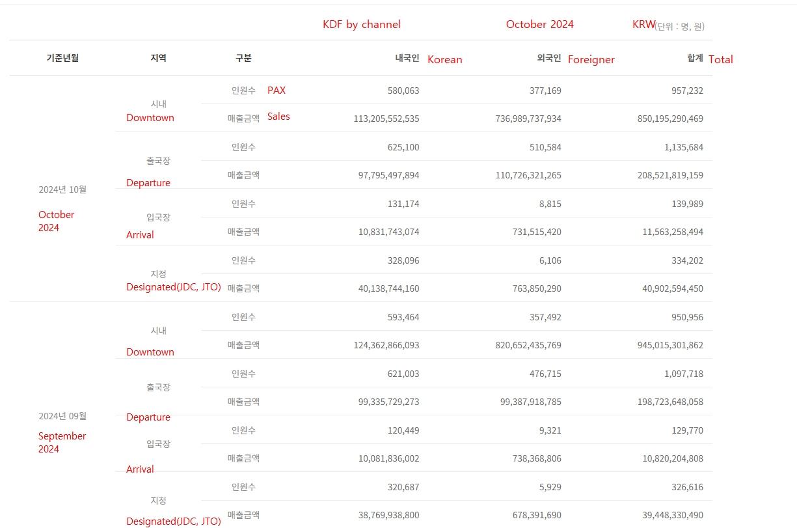Click the red 'October 2024' heading at top

[540, 25]
